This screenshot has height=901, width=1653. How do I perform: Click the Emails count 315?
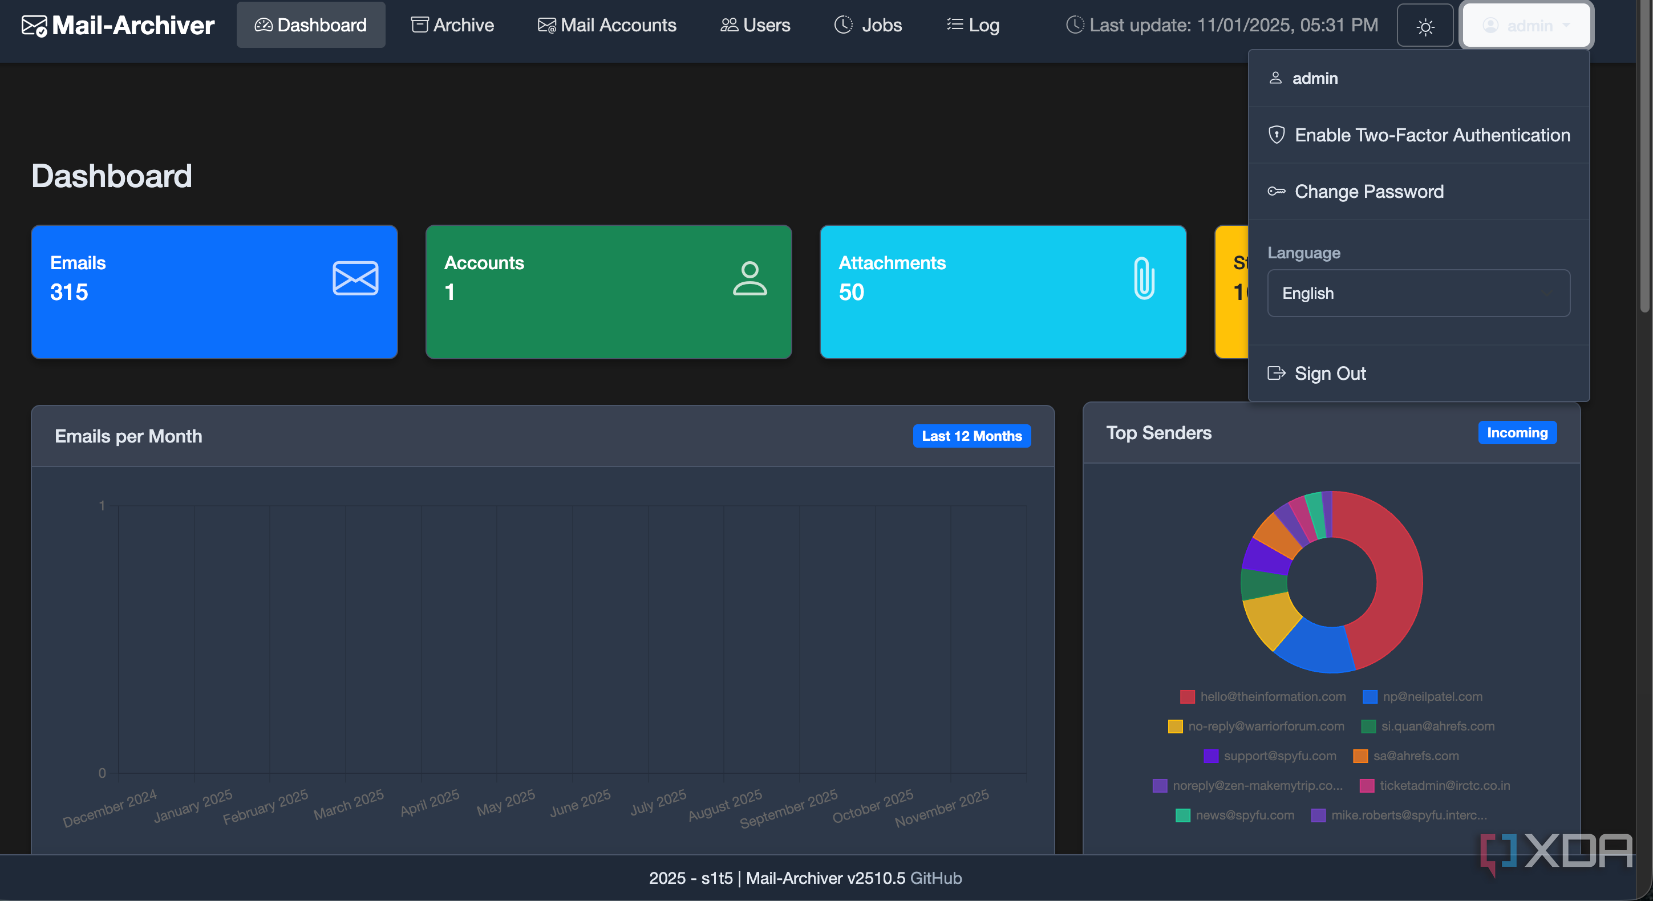pyautogui.click(x=70, y=292)
